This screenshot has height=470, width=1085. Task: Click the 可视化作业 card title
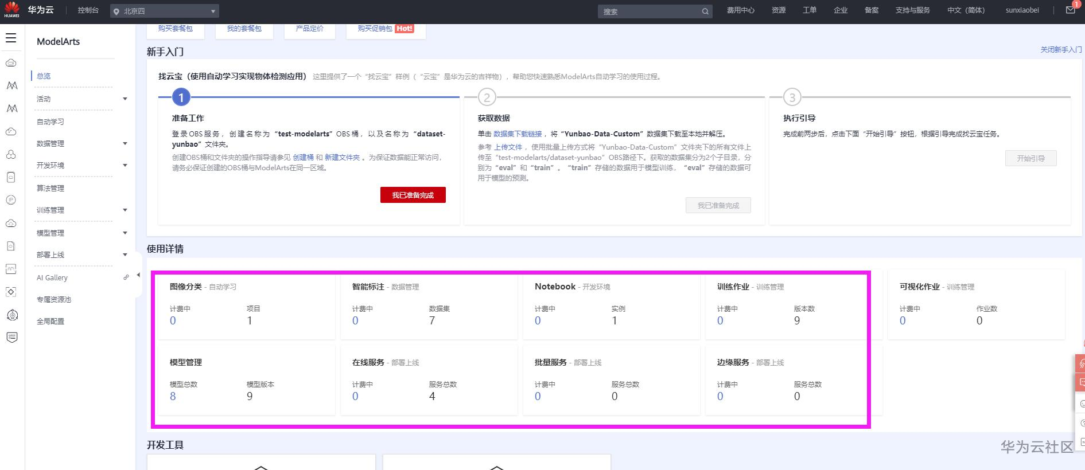919,287
